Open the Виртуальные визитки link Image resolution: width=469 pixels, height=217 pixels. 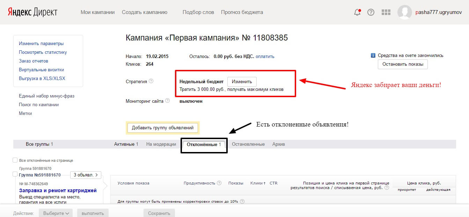point(42,70)
